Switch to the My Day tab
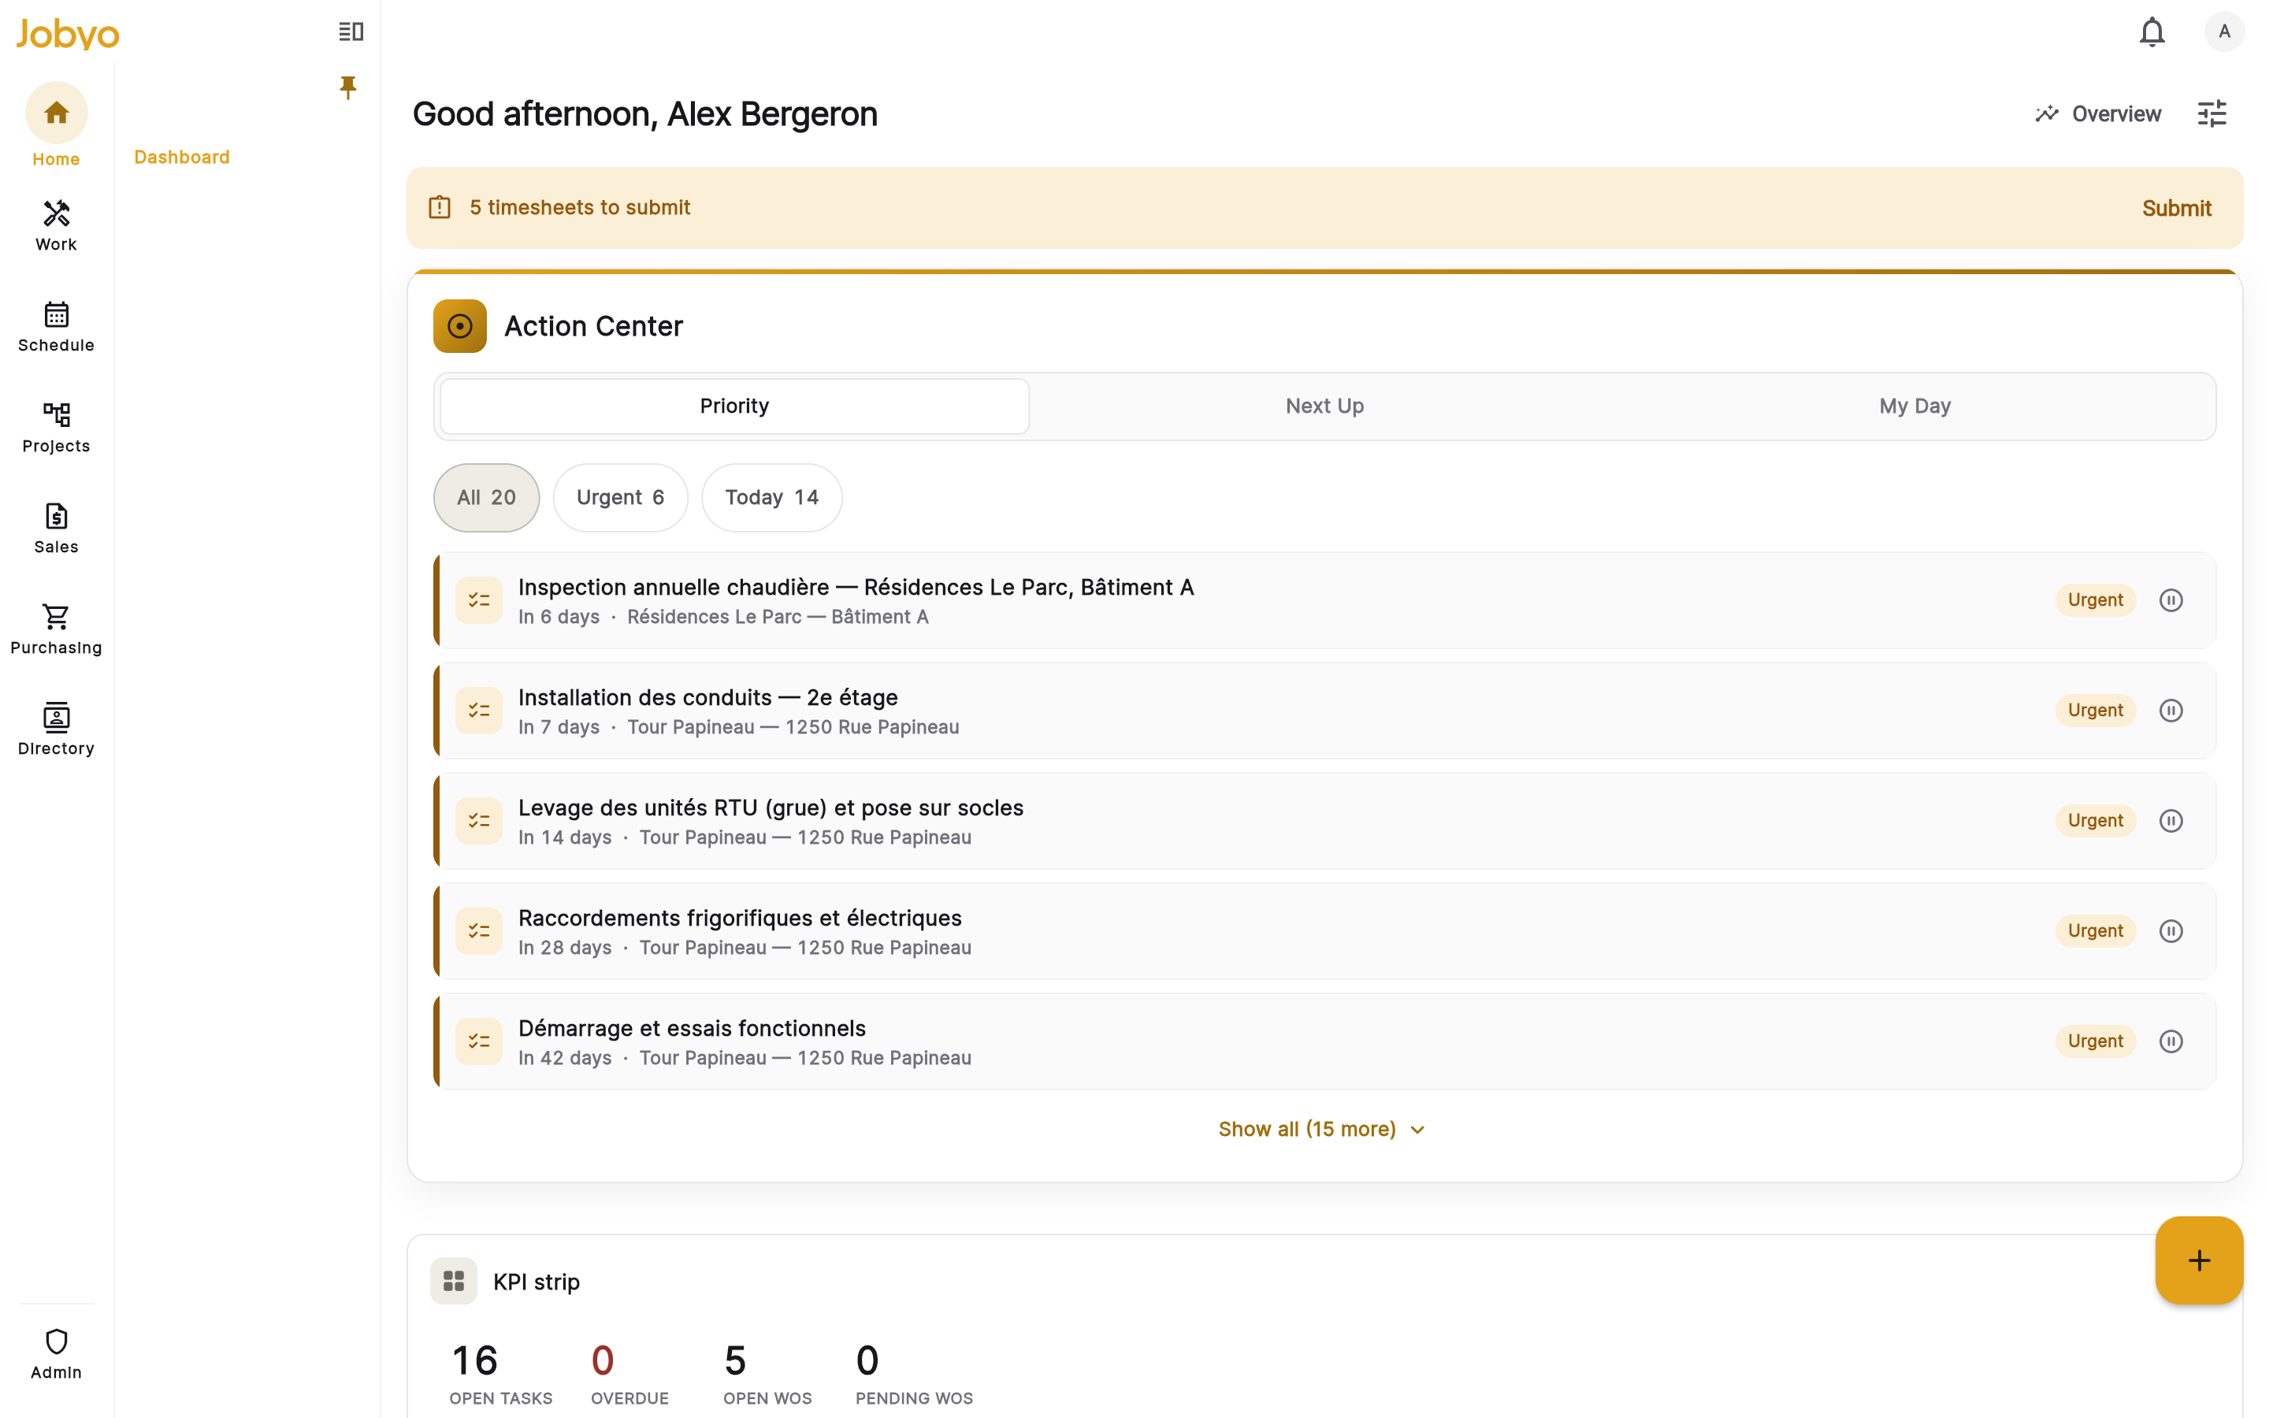 point(1914,406)
